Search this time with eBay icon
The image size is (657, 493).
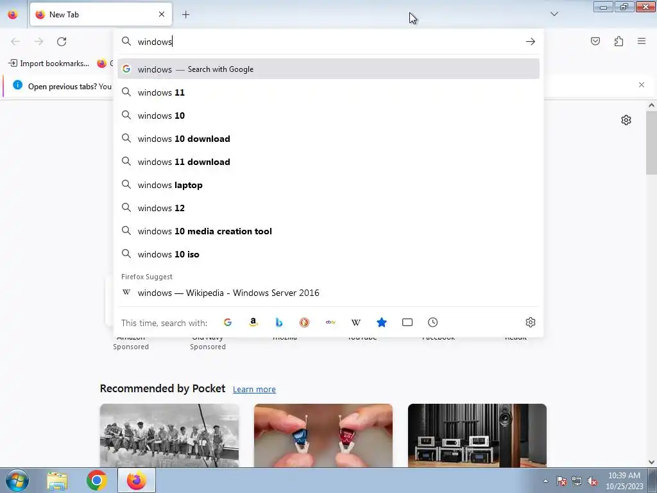tap(330, 322)
